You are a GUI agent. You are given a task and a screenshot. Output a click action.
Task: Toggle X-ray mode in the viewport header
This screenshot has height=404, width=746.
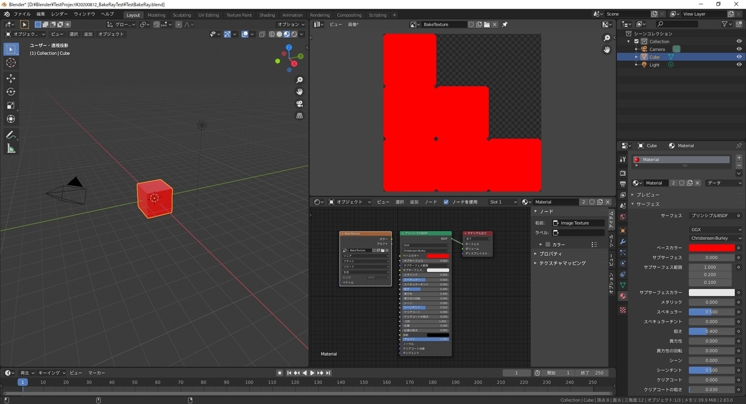click(x=262, y=34)
